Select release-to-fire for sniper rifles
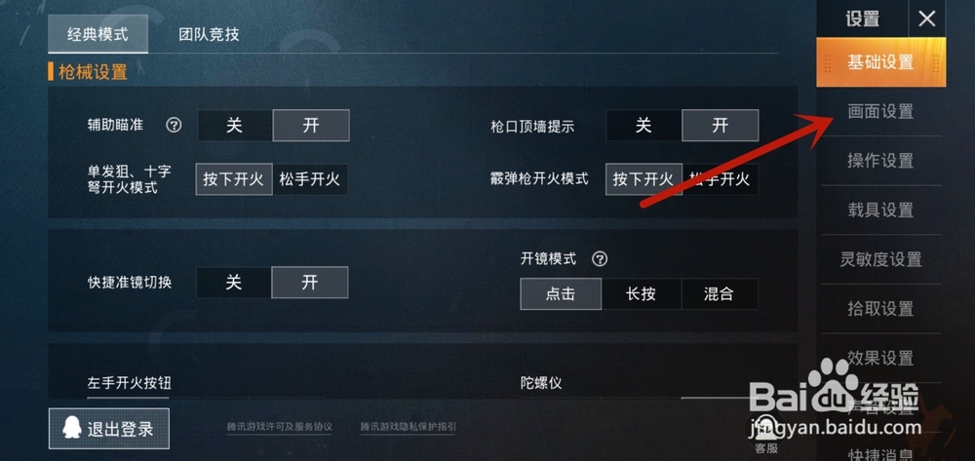The width and height of the screenshot is (975, 461). pos(310,179)
